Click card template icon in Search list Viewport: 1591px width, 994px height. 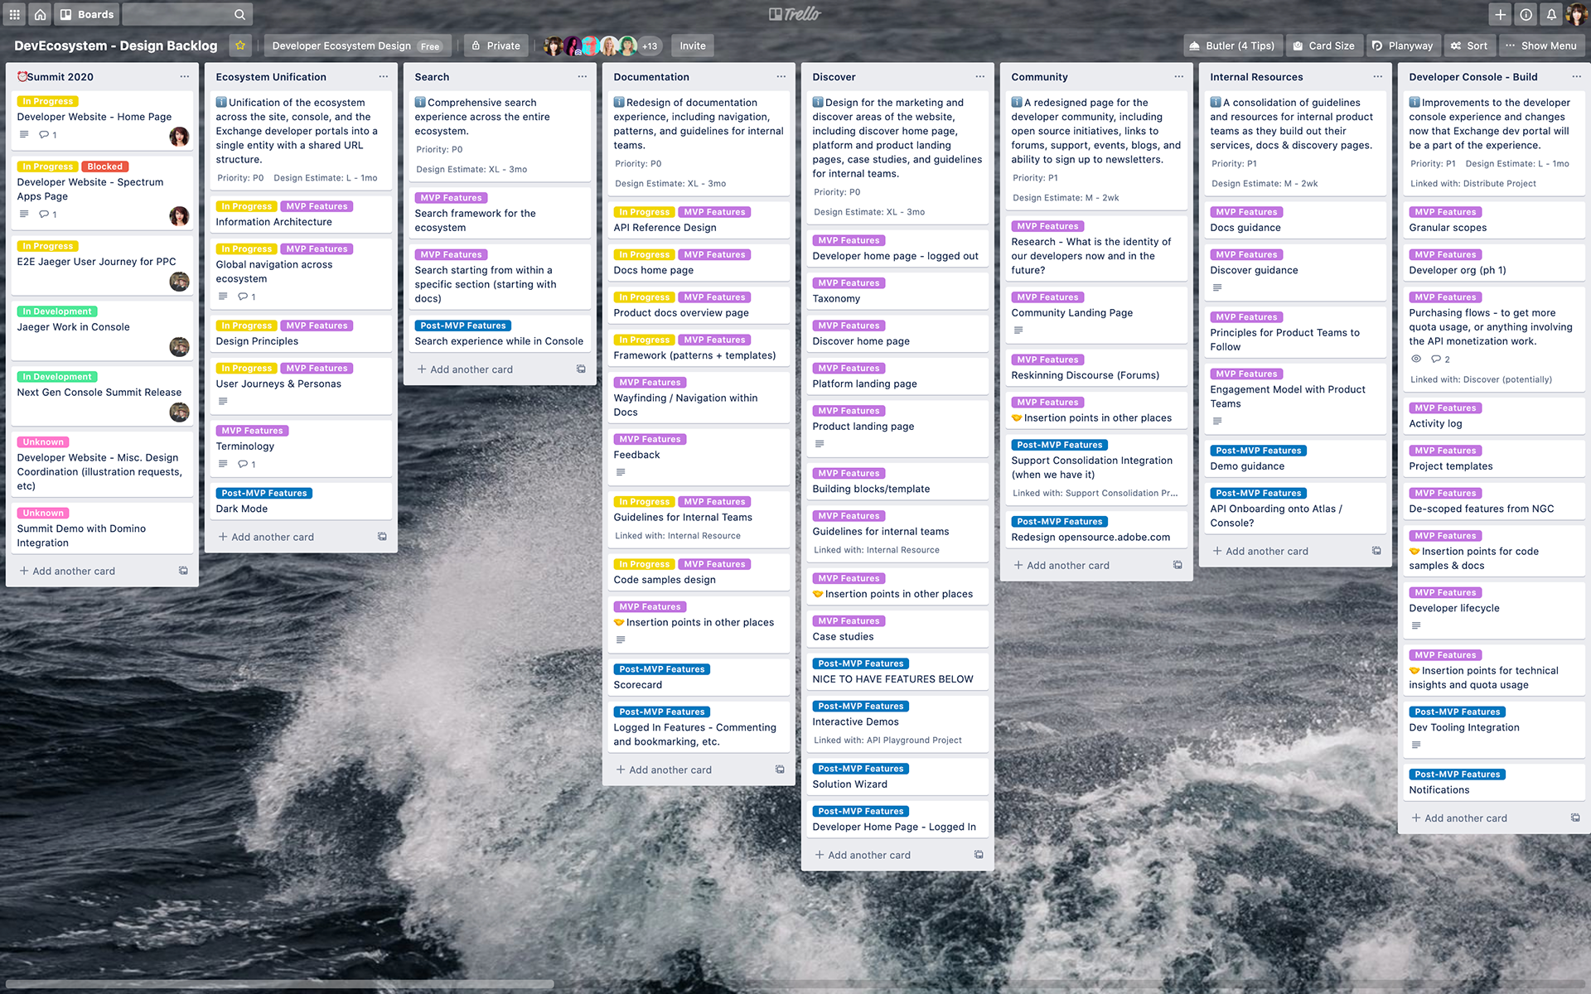point(581,369)
